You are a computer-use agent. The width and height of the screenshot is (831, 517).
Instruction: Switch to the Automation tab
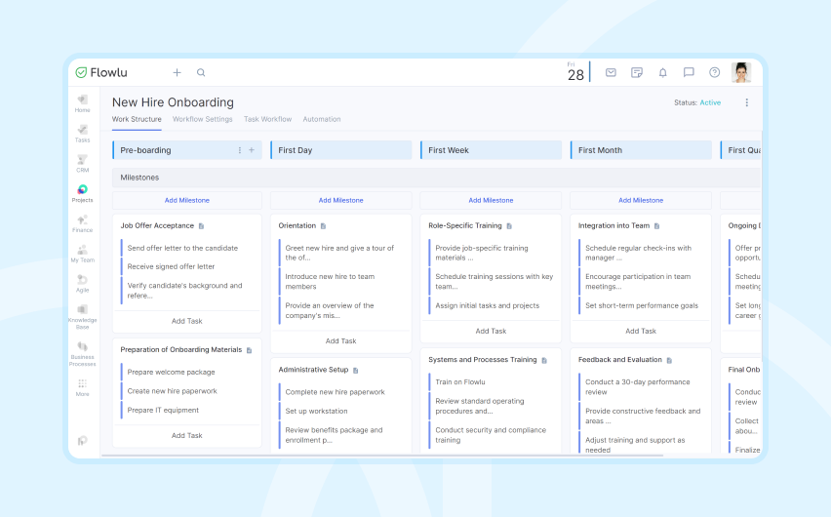[322, 119]
